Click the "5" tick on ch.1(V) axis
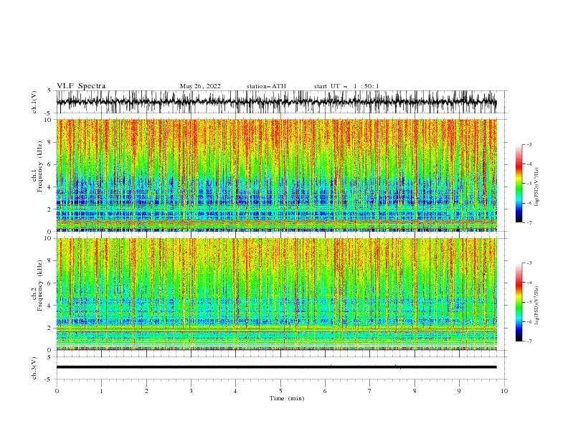Screen dimensions: 568x439 [x=50, y=90]
